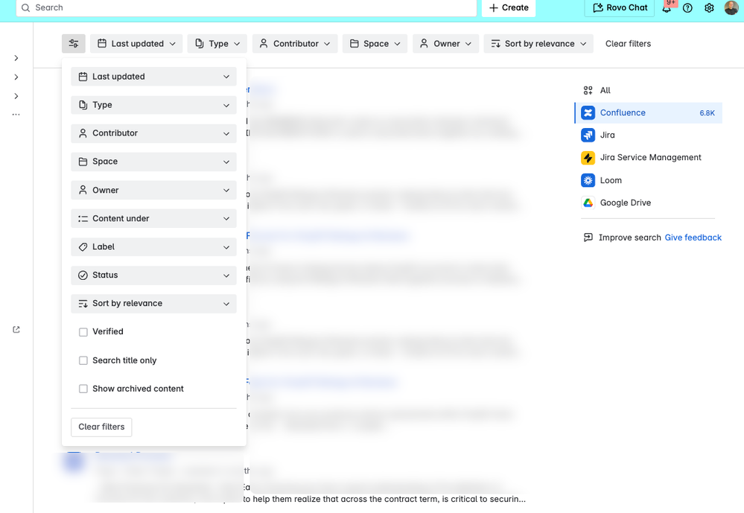Click the Confluence product icon
The height and width of the screenshot is (513, 744).
(x=588, y=113)
